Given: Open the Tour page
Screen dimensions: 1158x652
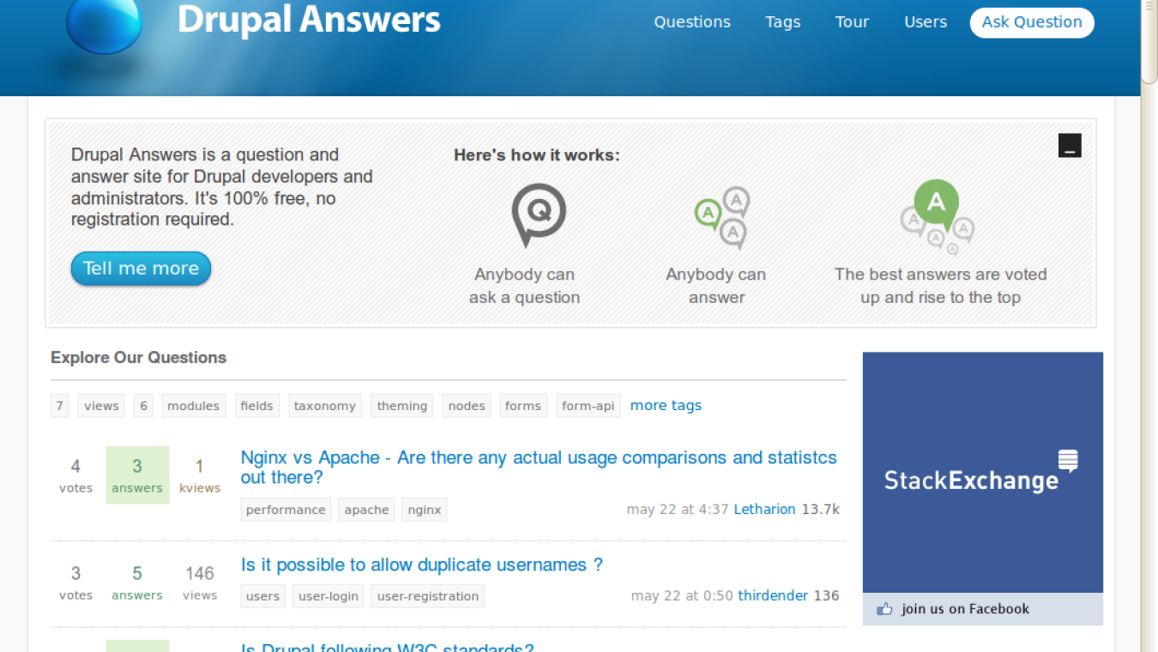Looking at the screenshot, I should (x=853, y=22).
